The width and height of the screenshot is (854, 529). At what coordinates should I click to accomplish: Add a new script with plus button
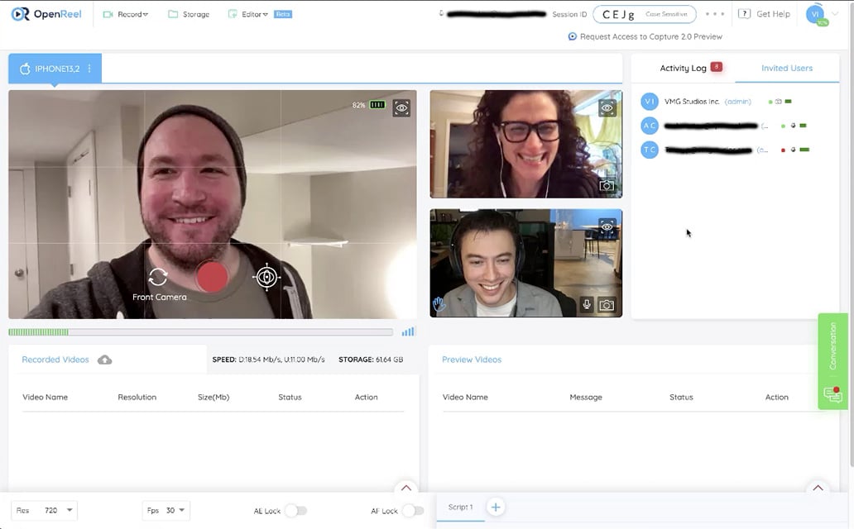coord(495,508)
